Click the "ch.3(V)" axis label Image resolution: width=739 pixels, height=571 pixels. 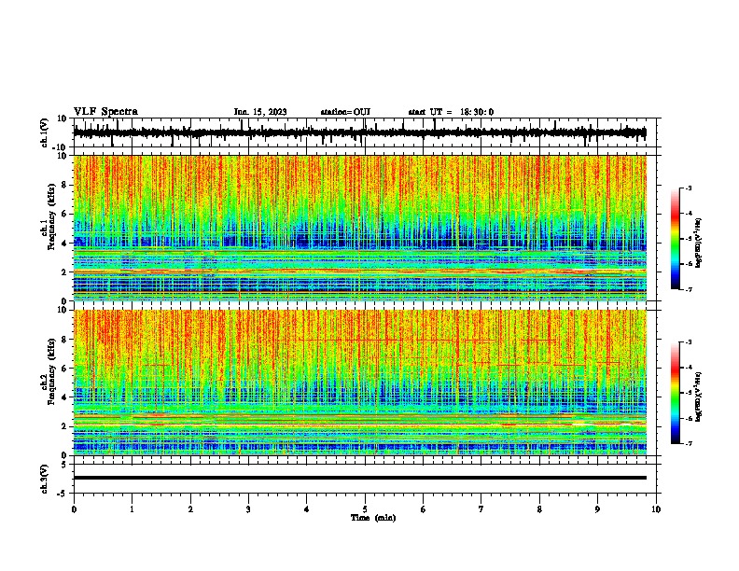point(45,480)
